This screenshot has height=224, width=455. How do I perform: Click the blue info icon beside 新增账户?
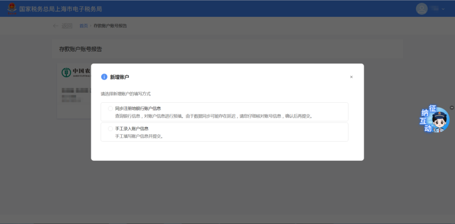point(104,77)
